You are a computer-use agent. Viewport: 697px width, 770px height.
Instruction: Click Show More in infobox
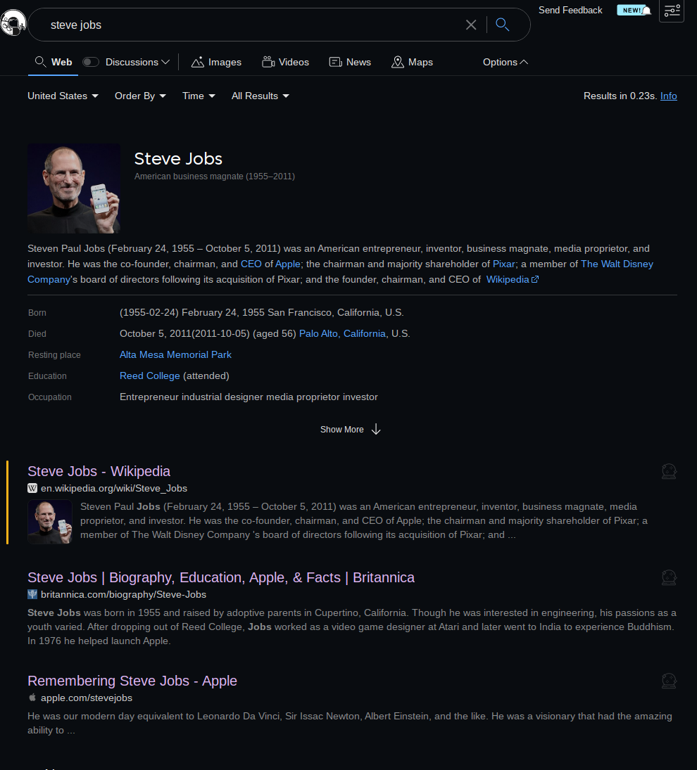[351, 430]
